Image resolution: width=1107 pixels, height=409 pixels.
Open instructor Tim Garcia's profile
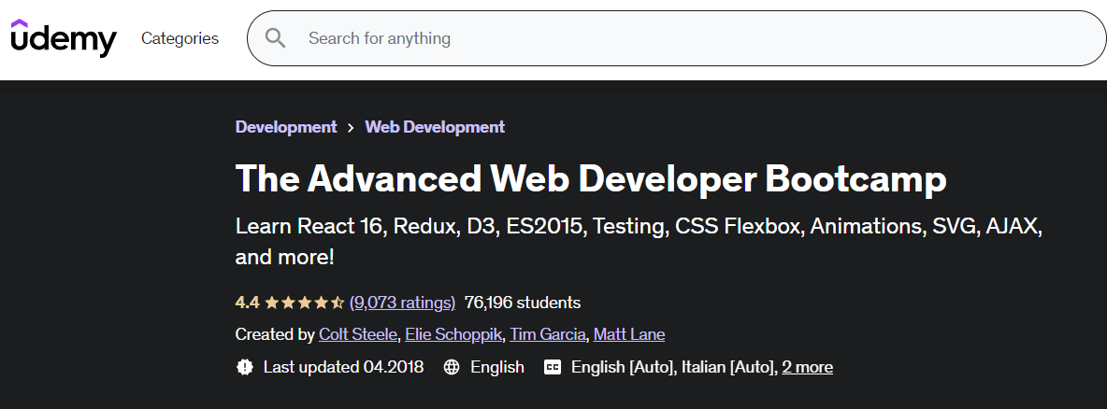[x=548, y=334]
